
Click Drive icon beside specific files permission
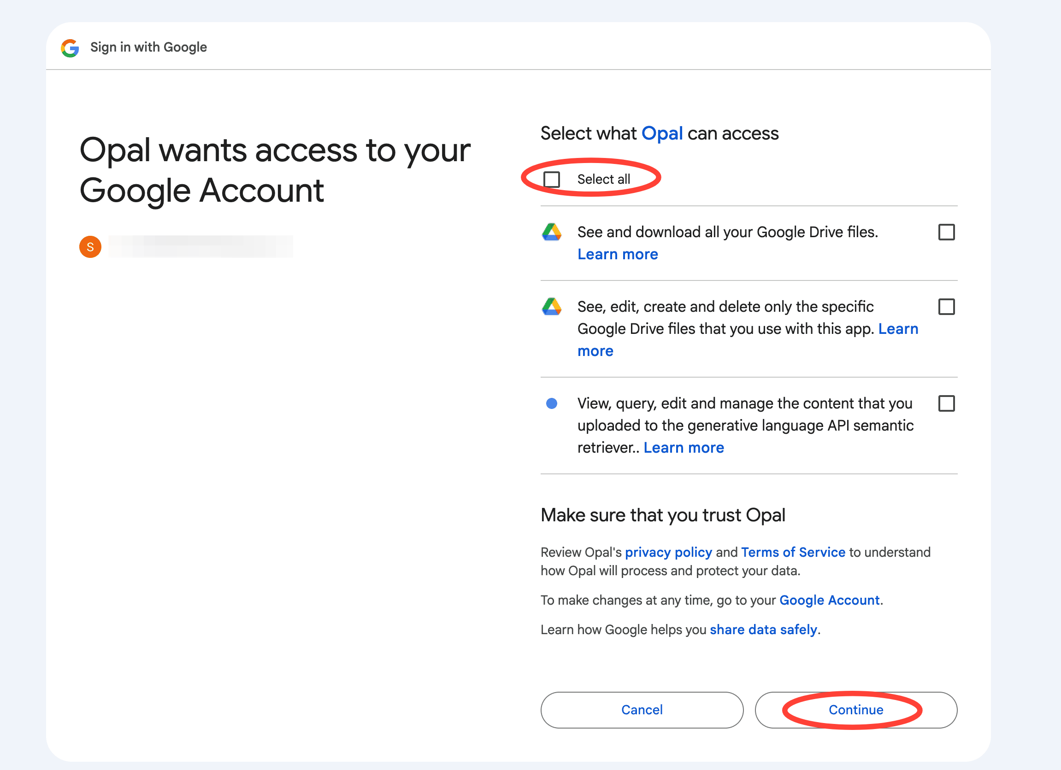pos(552,307)
